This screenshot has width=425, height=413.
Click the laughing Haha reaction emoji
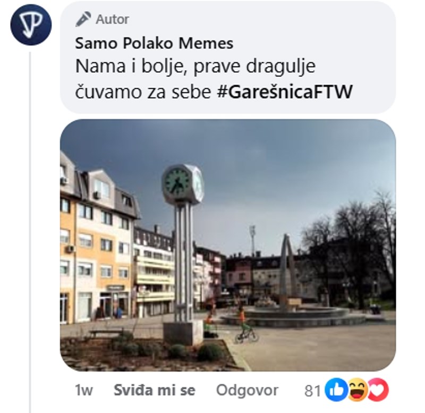(x=358, y=390)
